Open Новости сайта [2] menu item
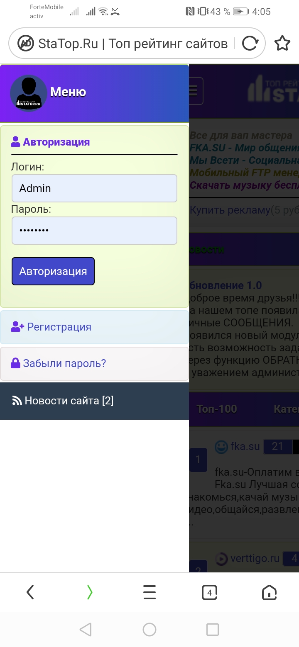Screen dimensions: 299x647 click(x=69, y=401)
